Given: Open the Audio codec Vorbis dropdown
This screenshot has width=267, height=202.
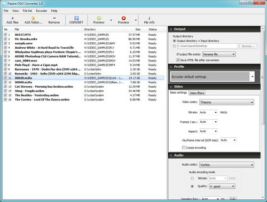Looking at the screenshot, I should tap(226, 165).
